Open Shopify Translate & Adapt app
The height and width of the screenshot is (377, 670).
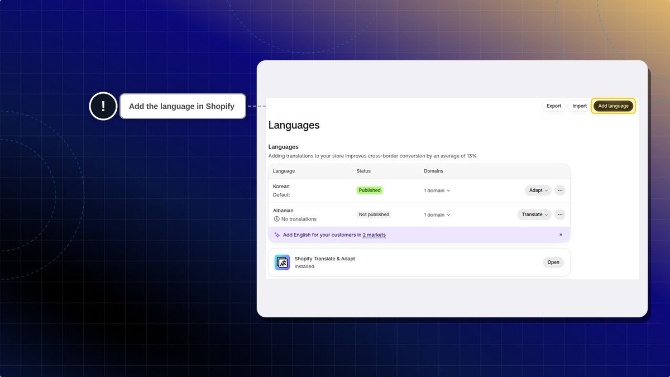point(553,263)
